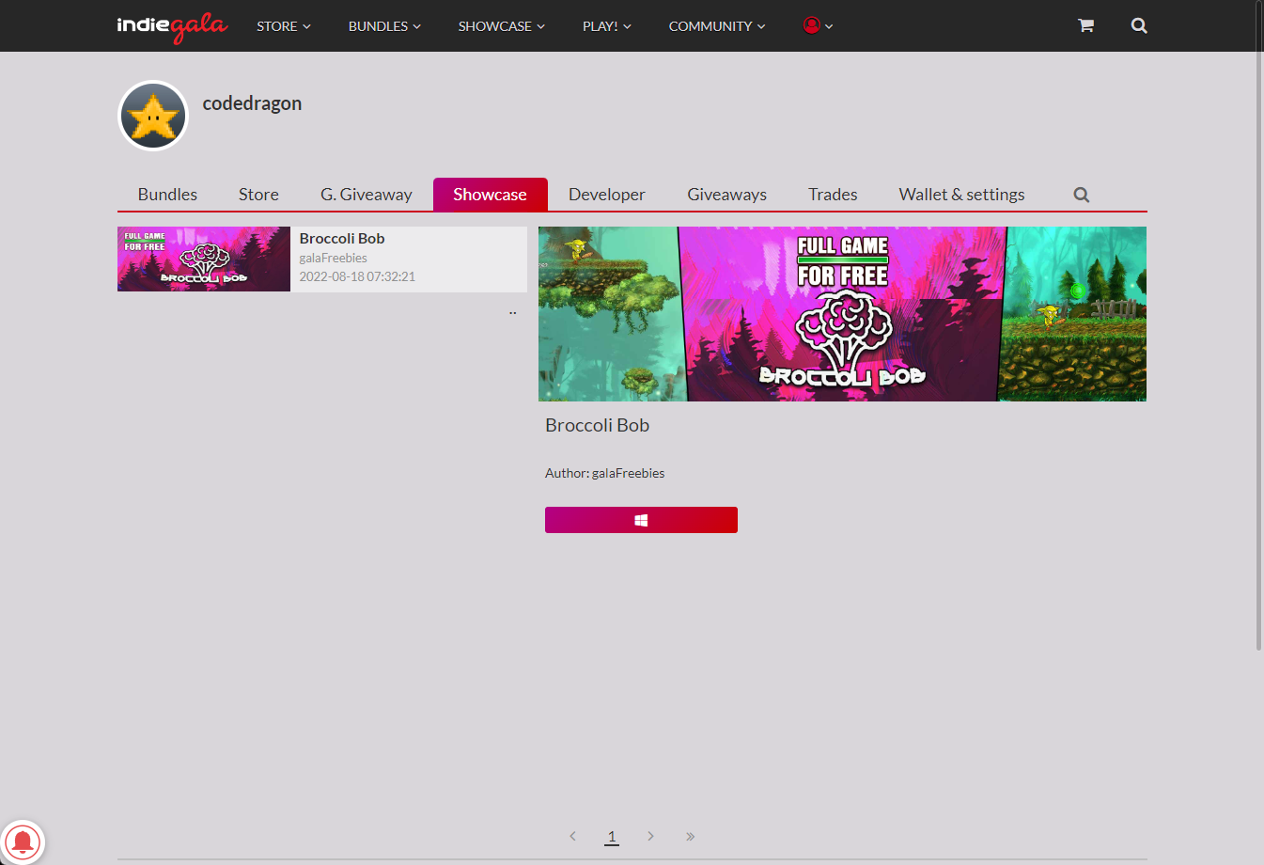The image size is (1264, 865).
Task: Expand the SHOWCASE dropdown menu
Action: point(502,25)
